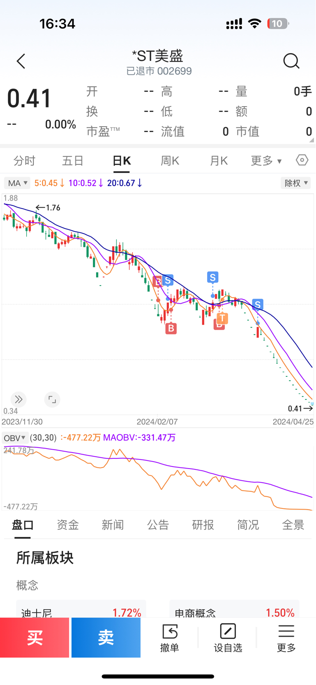Open the 公告 announcements tab
The image size is (316, 685).
(158, 525)
